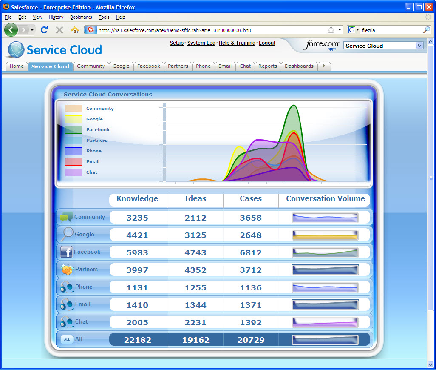436x370 pixels.
Task: Click the Firefox reload page icon
Action: click(44, 30)
